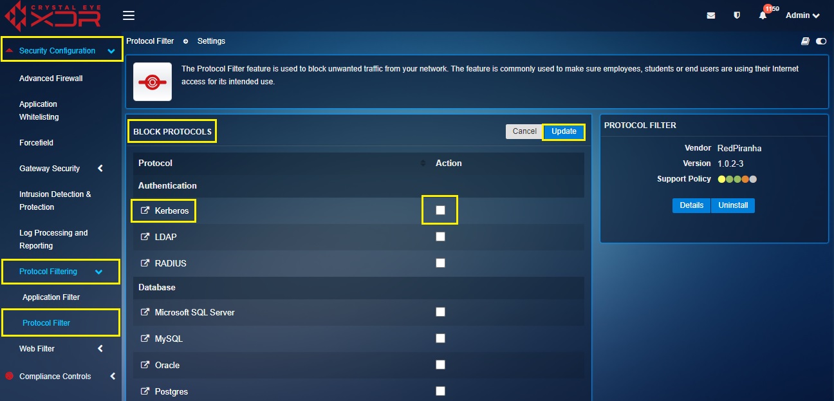The width and height of the screenshot is (834, 401).
Task: Click Protocol Filter breadcrumb link
Action: (x=150, y=41)
